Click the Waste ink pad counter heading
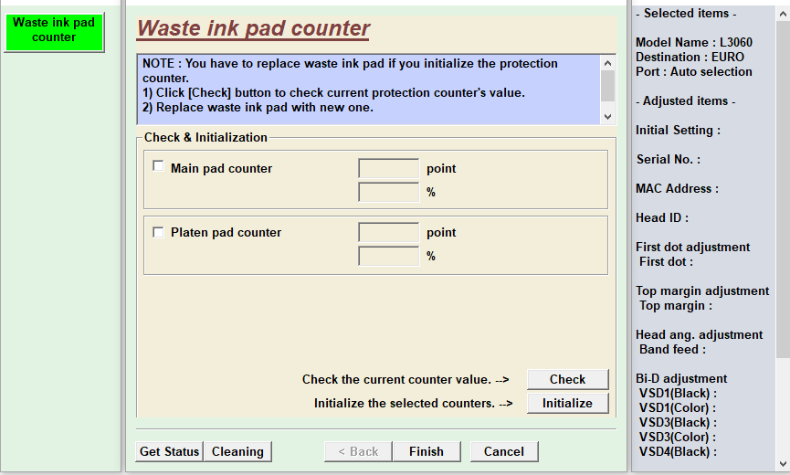Image resolution: width=790 pixels, height=475 pixels. click(x=253, y=28)
